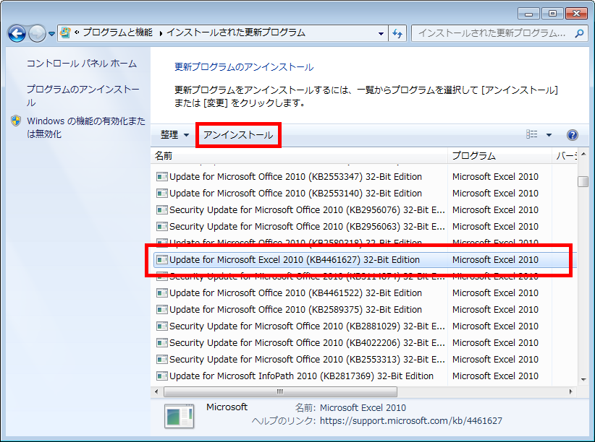This screenshot has width=595, height=442.
Task: Change view with the view icon
Action: 531,134
